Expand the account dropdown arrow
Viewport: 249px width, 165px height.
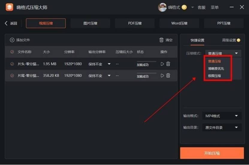pyautogui.click(x=192, y=7)
